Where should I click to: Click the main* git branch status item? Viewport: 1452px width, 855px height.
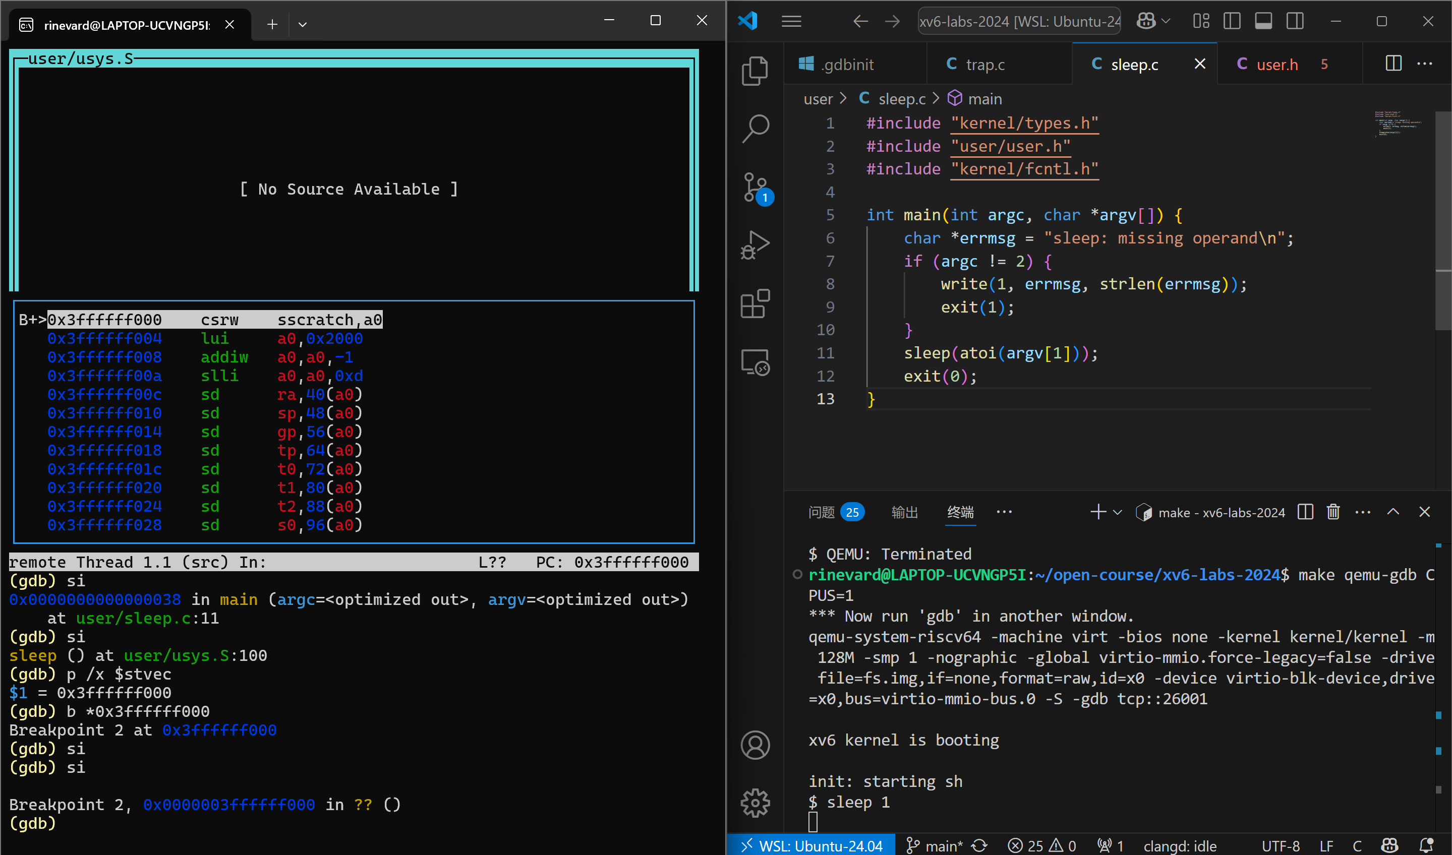[934, 845]
